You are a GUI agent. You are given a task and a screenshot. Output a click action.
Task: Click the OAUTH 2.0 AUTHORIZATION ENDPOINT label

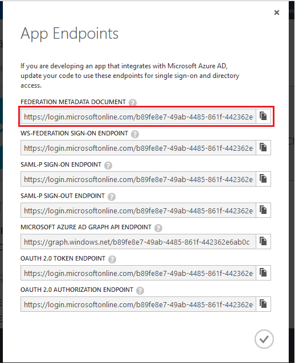tap(77, 290)
